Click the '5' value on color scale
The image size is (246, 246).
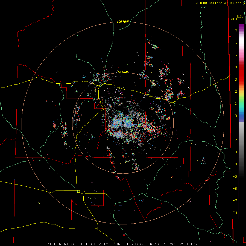point(236,55)
